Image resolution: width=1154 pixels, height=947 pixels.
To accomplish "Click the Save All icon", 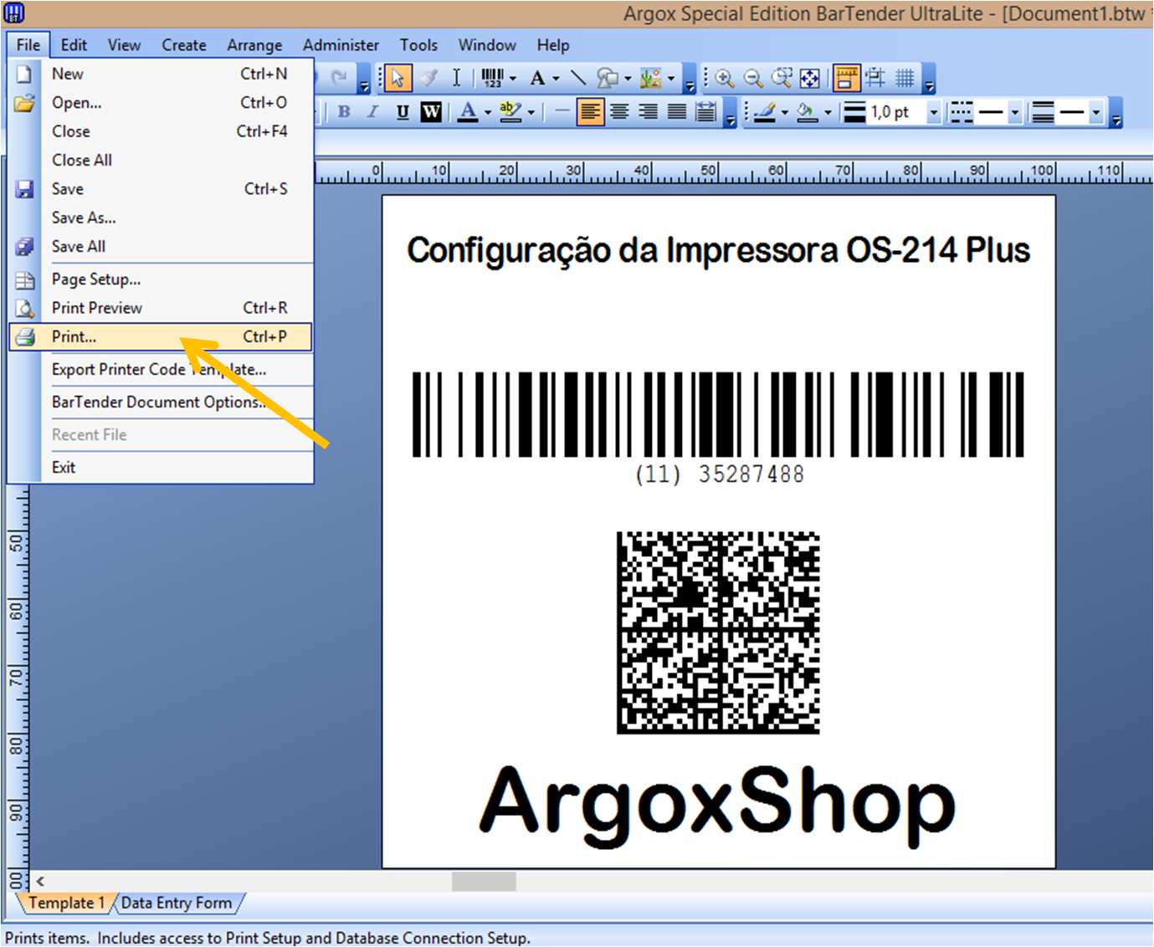I will [x=25, y=247].
